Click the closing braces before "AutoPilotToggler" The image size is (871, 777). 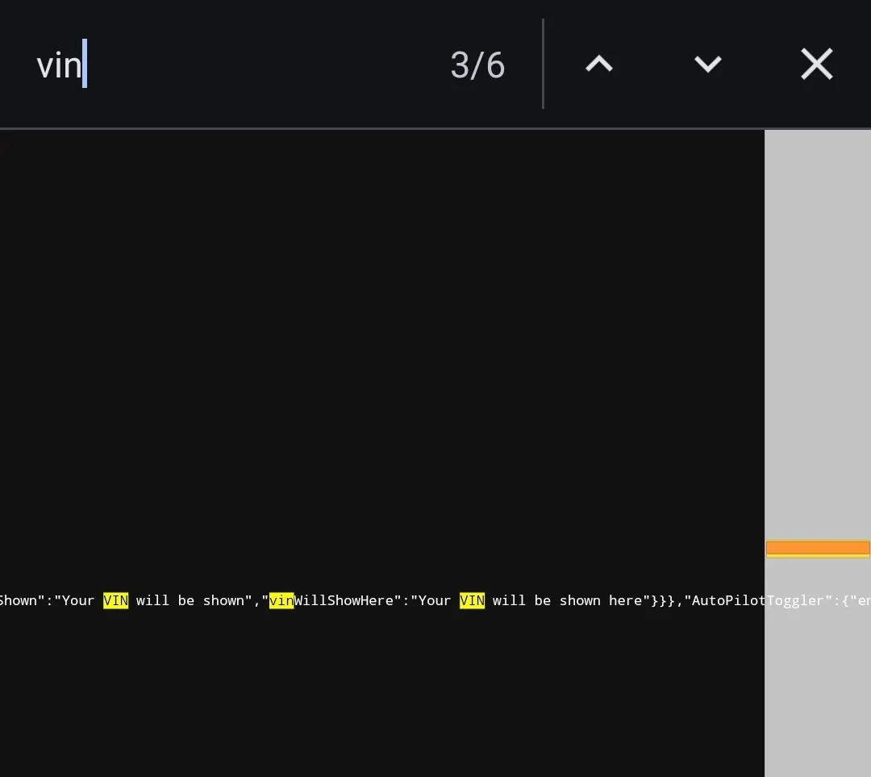click(x=662, y=601)
